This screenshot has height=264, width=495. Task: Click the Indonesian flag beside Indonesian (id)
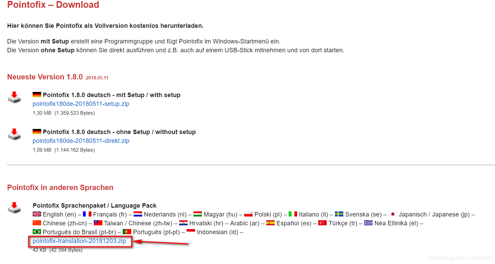tap(191, 231)
